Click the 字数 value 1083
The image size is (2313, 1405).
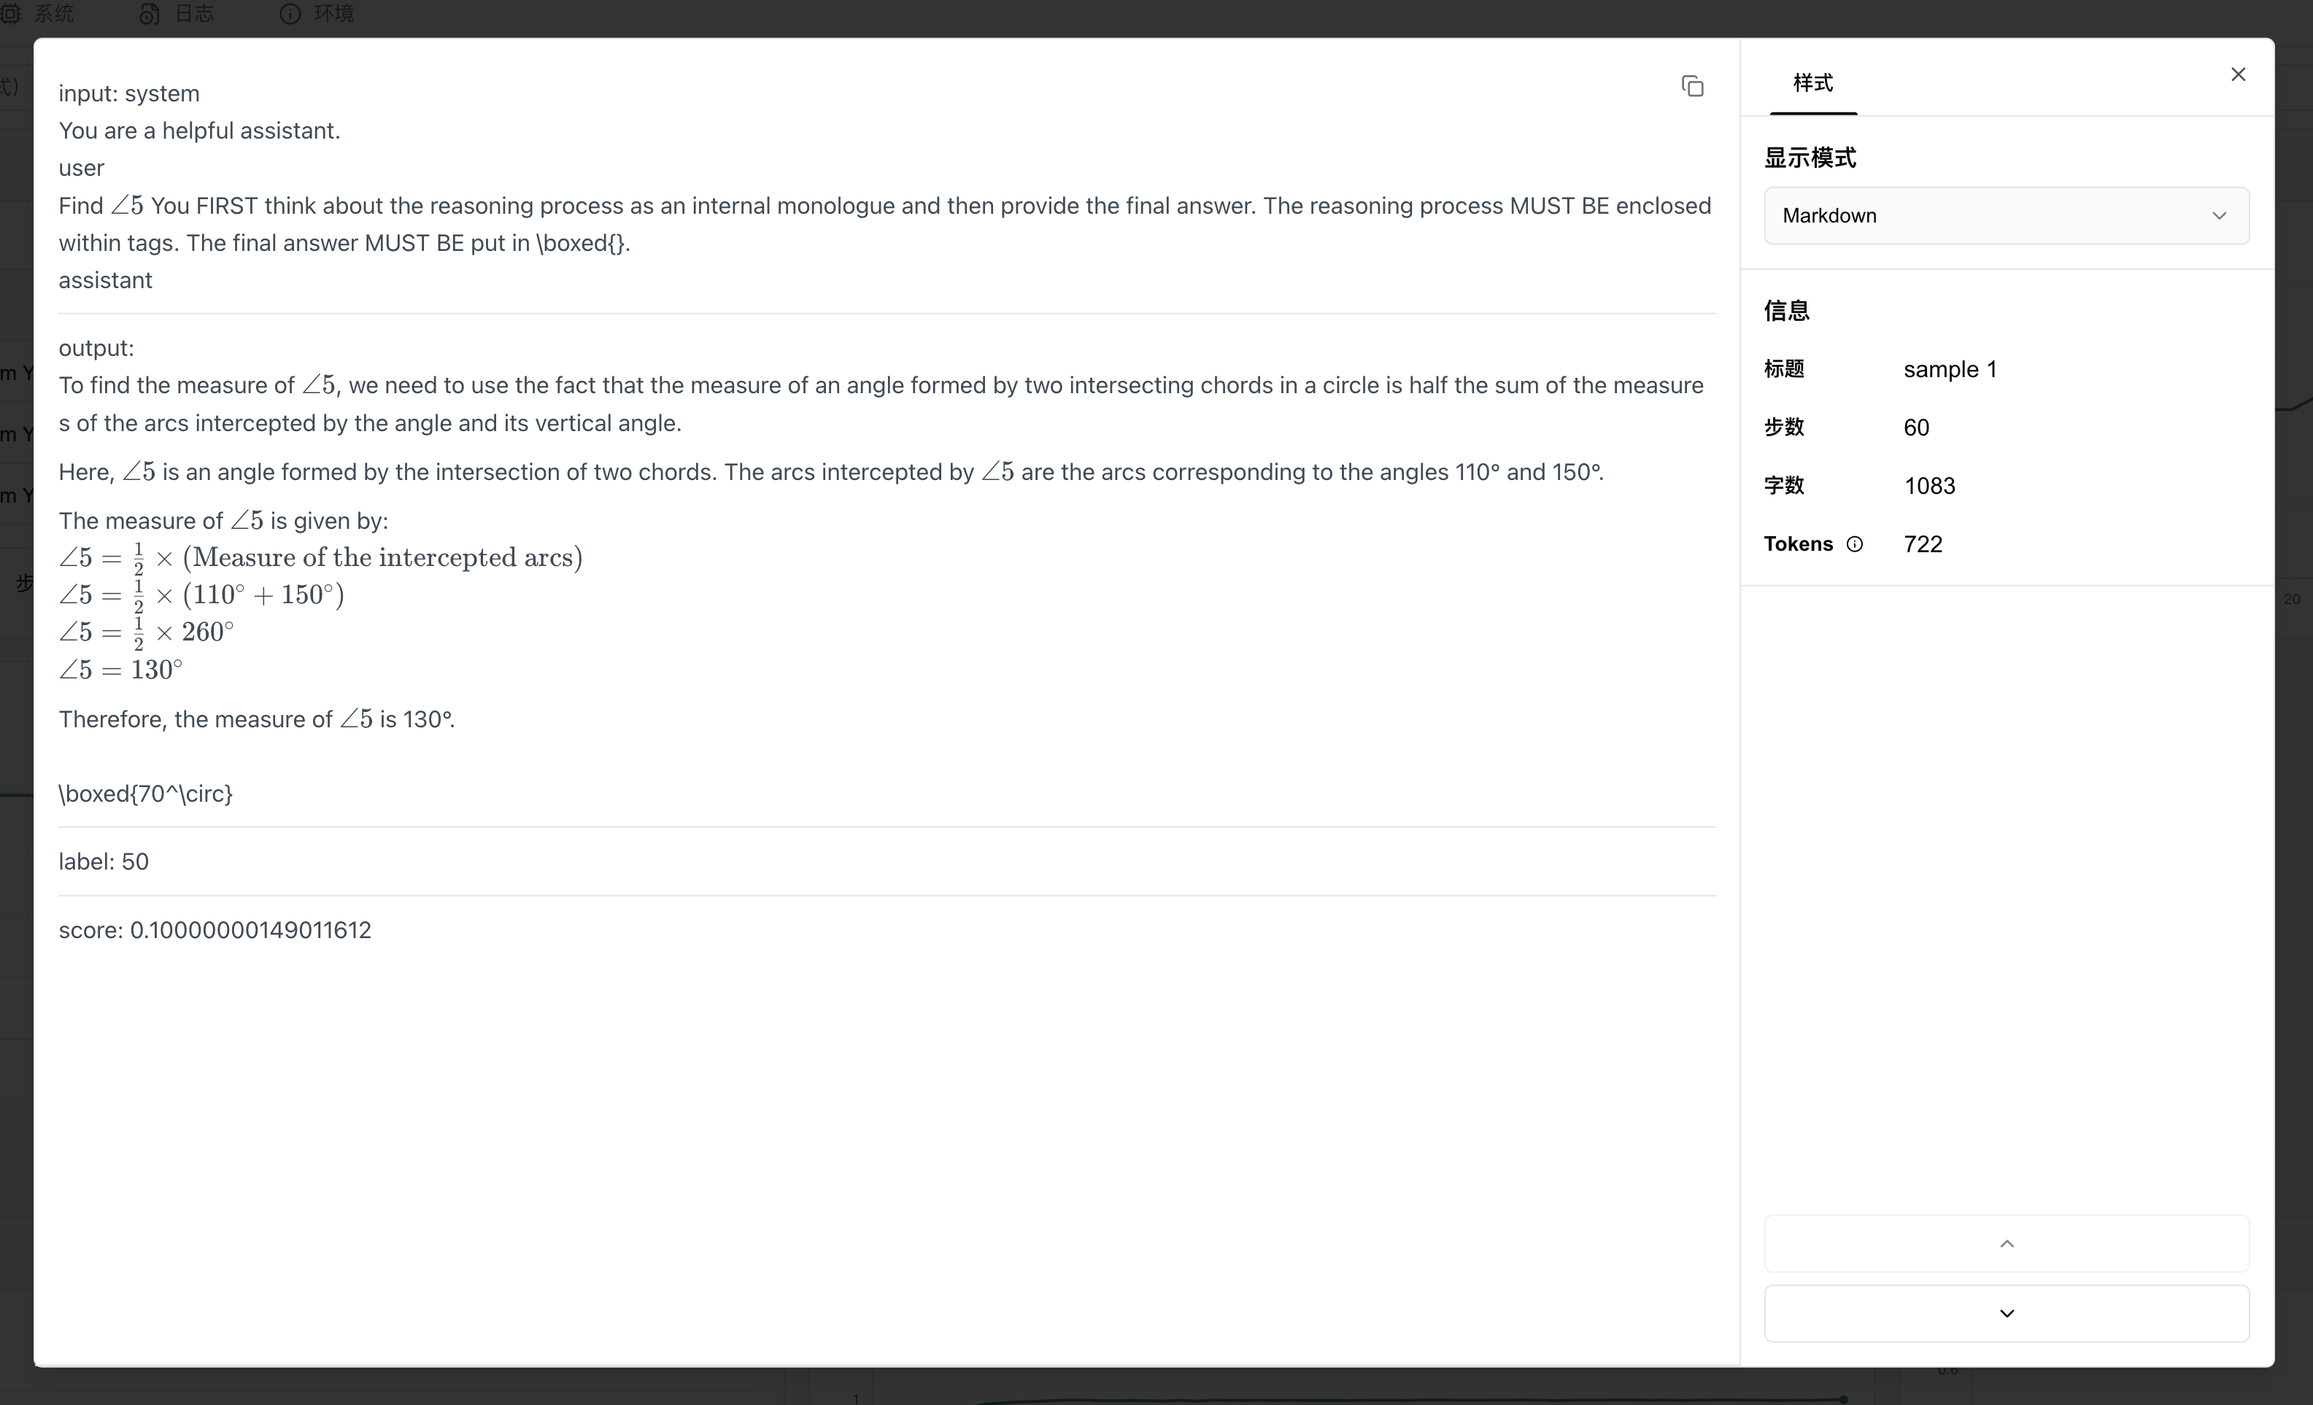tap(1929, 486)
